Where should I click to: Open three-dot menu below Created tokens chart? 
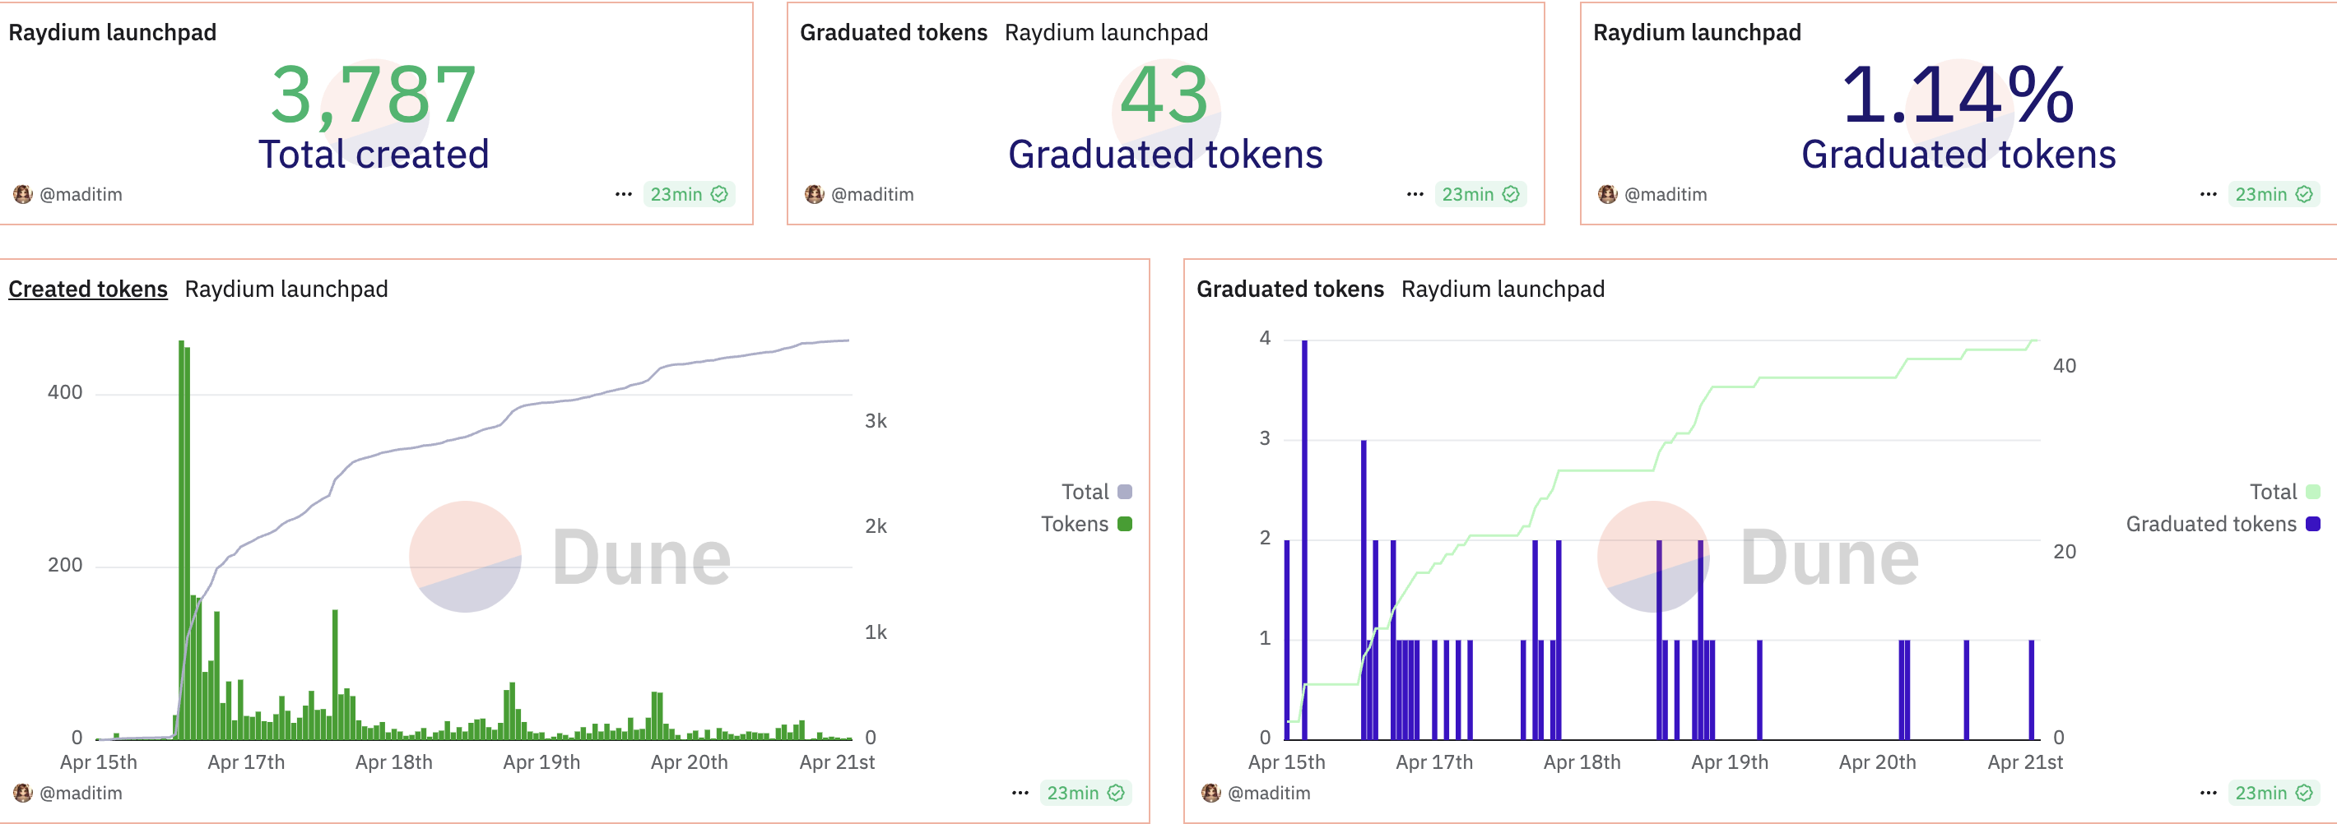(1020, 794)
